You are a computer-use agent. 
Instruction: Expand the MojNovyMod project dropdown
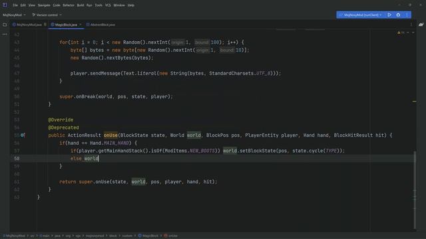click(x=14, y=15)
